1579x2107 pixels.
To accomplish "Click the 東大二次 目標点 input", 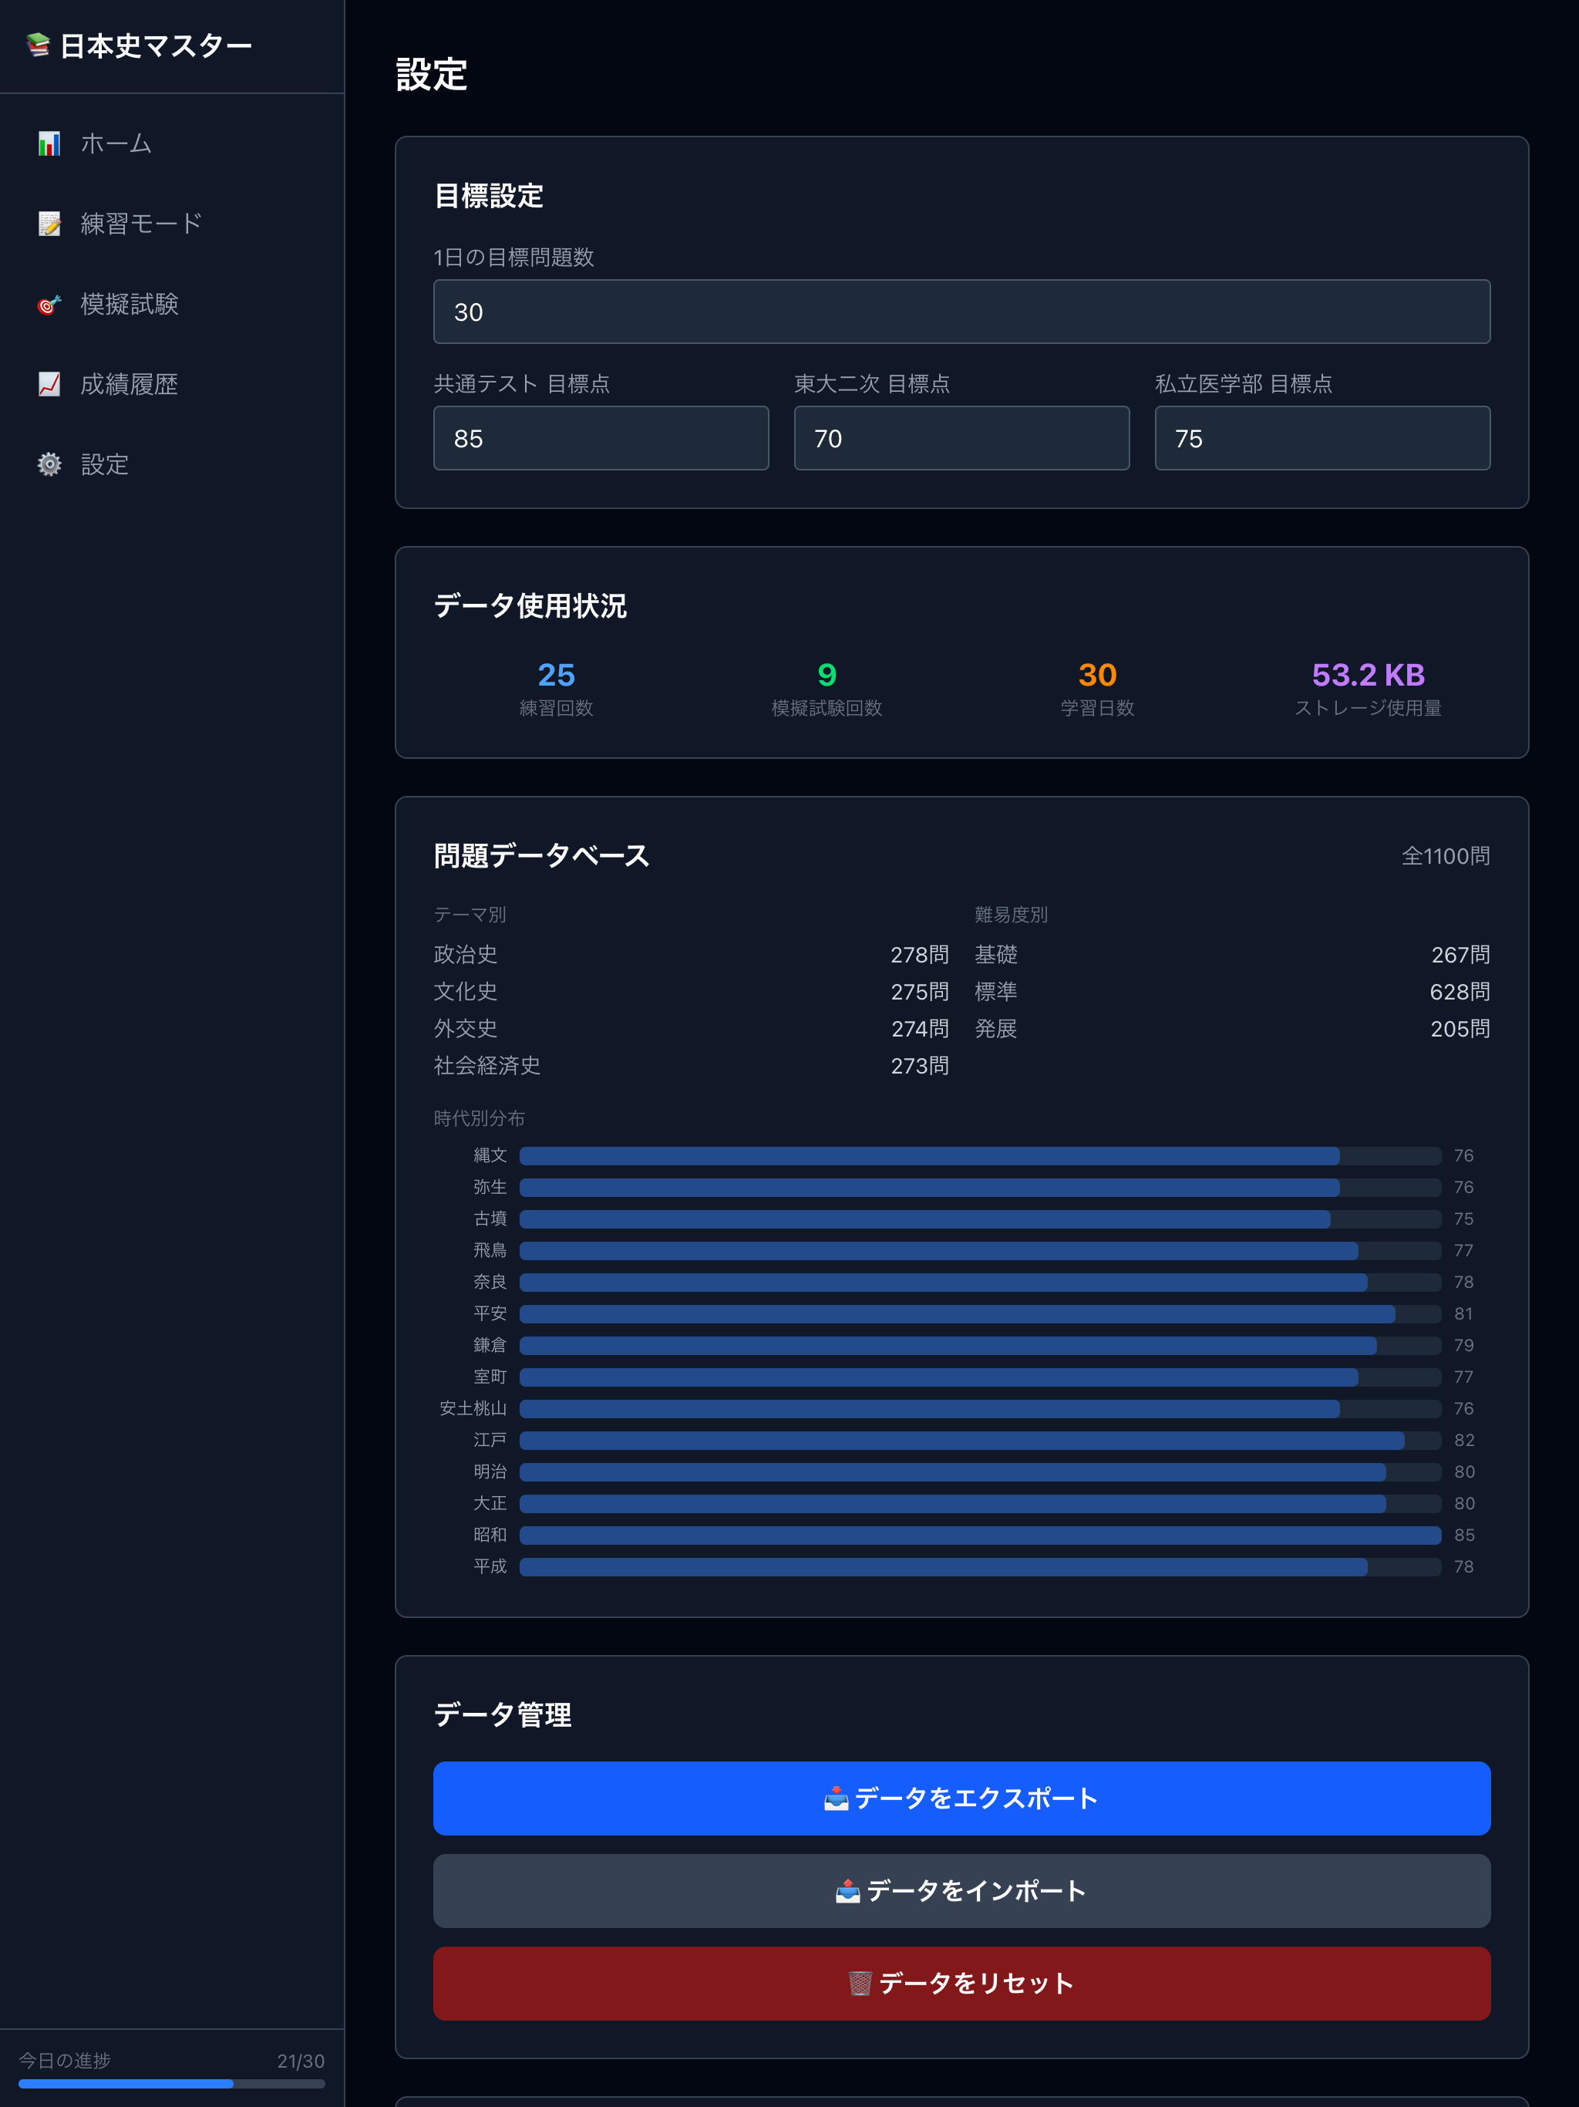I will (x=962, y=438).
